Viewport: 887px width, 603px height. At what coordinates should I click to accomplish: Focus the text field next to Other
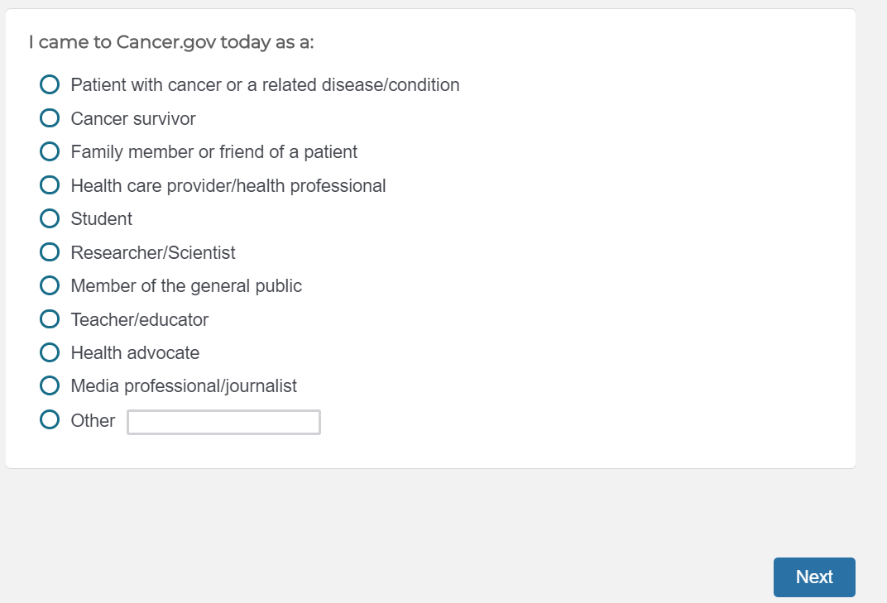(x=223, y=422)
